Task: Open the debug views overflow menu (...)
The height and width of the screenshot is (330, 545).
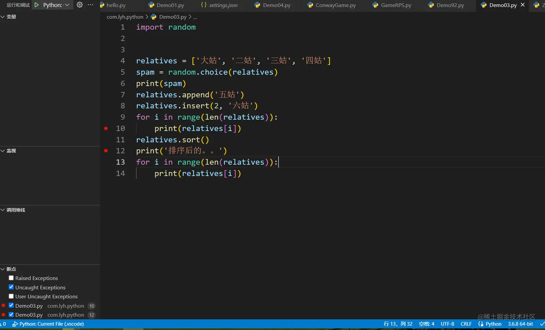Action: [x=90, y=5]
